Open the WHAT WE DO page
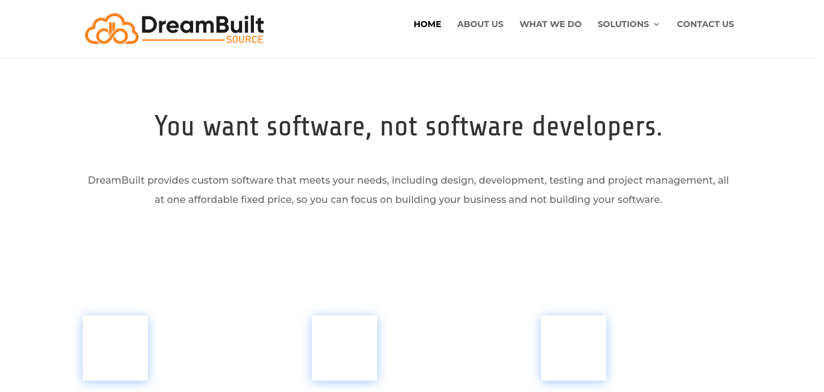The image size is (824, 392). 550,24
